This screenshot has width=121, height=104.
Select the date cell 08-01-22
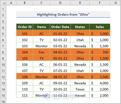point(60,76)
